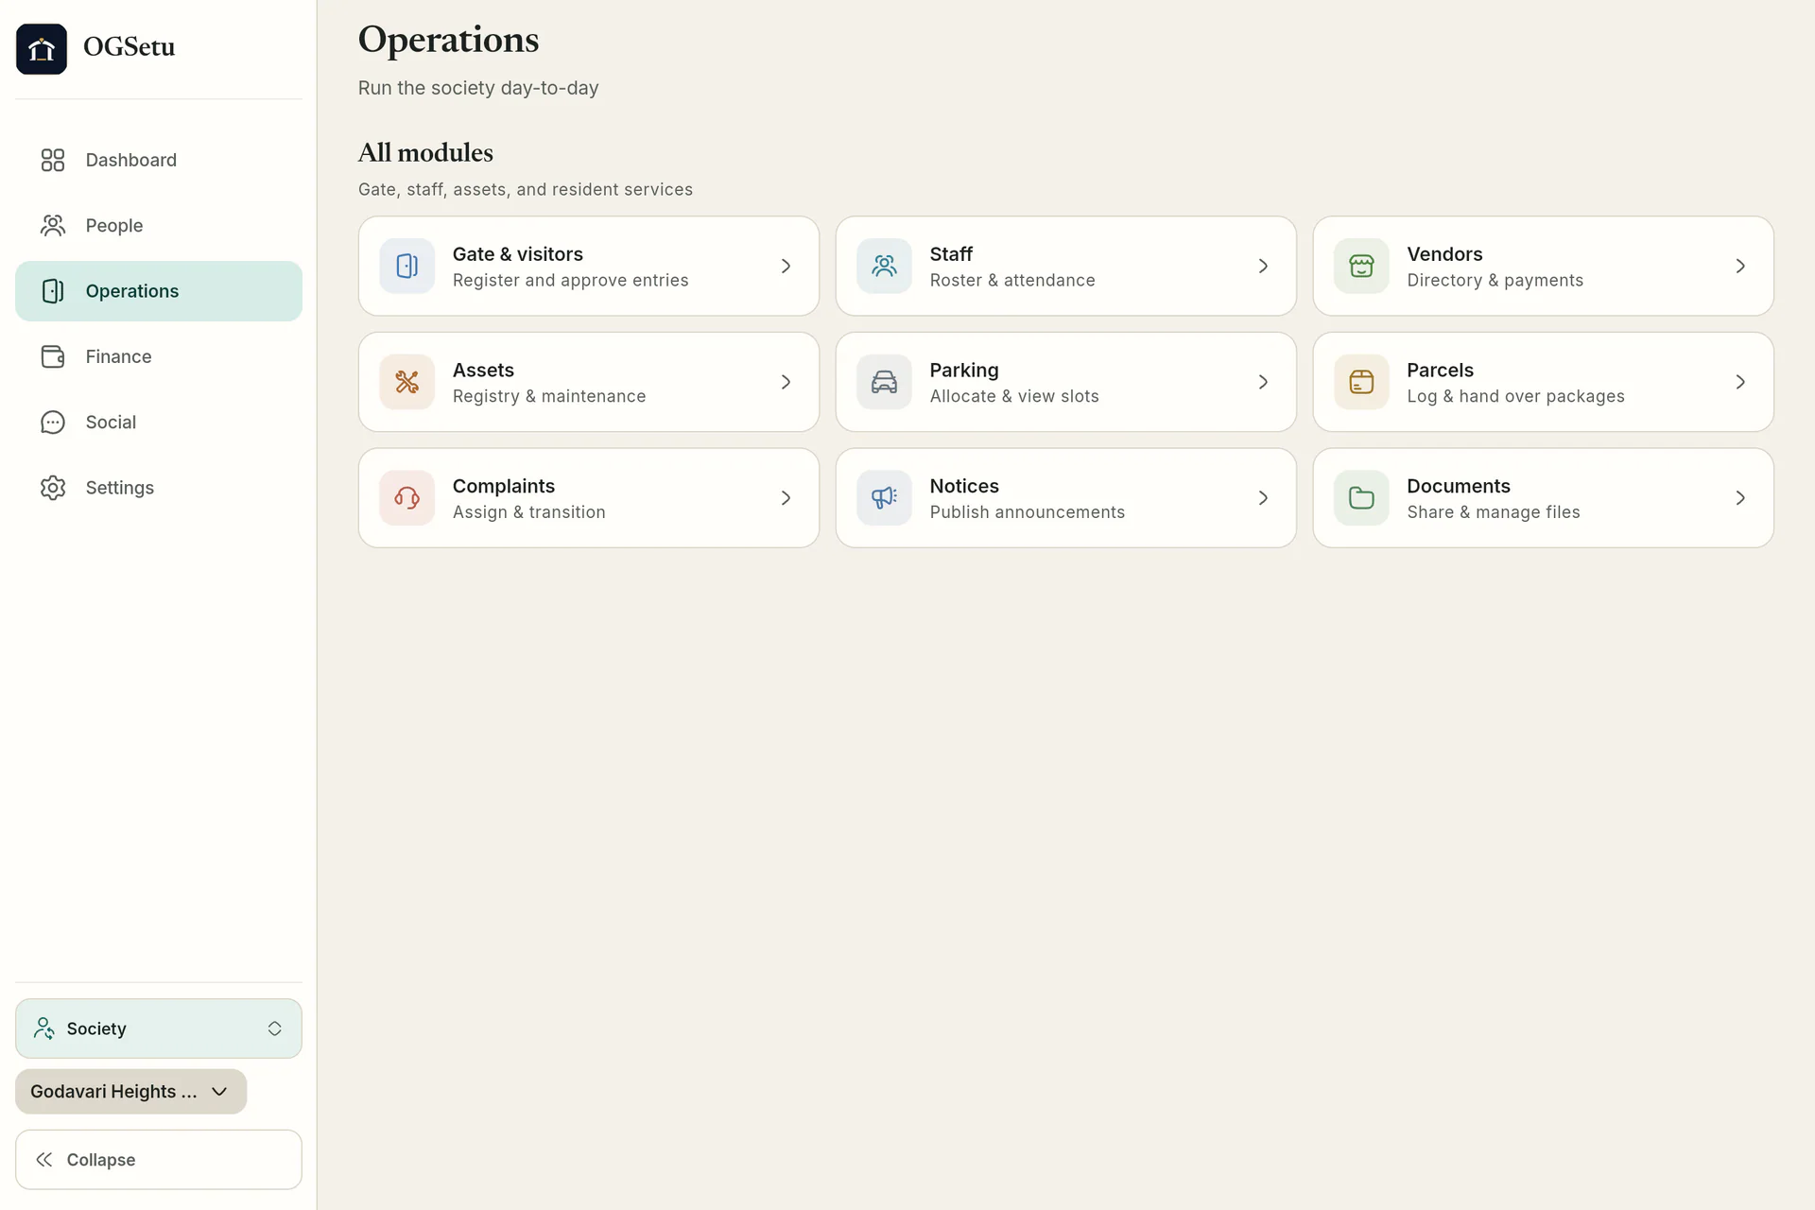Open Settings label from the sidebar
The width and height of the screenshot is (1815, 1210).
[120, 488]
